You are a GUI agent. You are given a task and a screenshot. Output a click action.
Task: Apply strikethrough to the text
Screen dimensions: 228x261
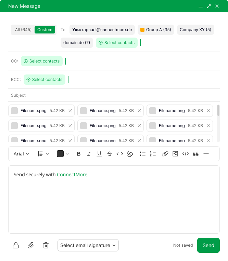[110, 154]
